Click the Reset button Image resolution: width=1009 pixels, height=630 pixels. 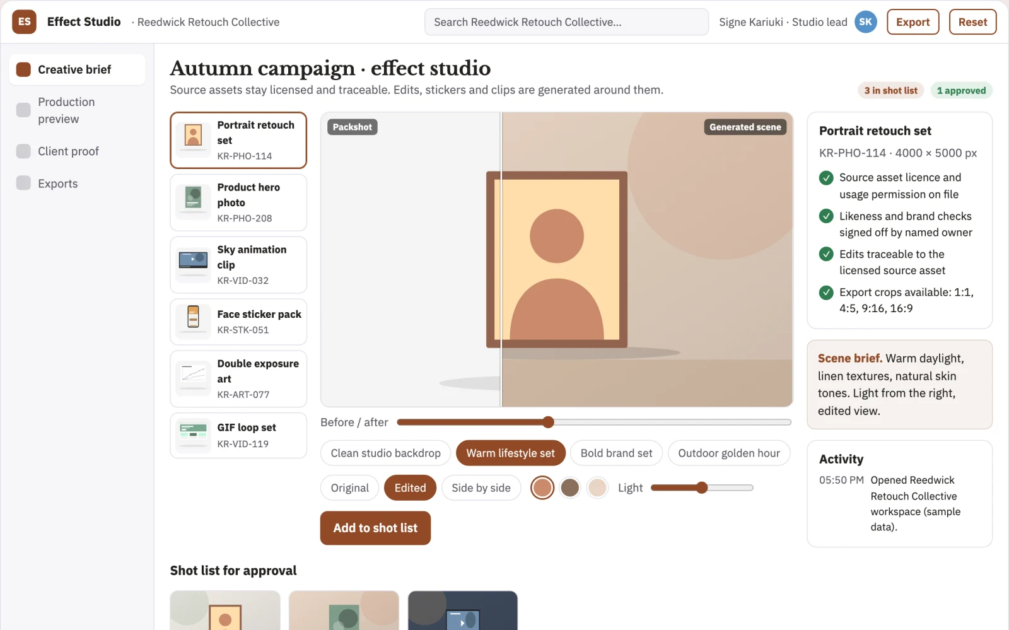click(x=972, y=22)
